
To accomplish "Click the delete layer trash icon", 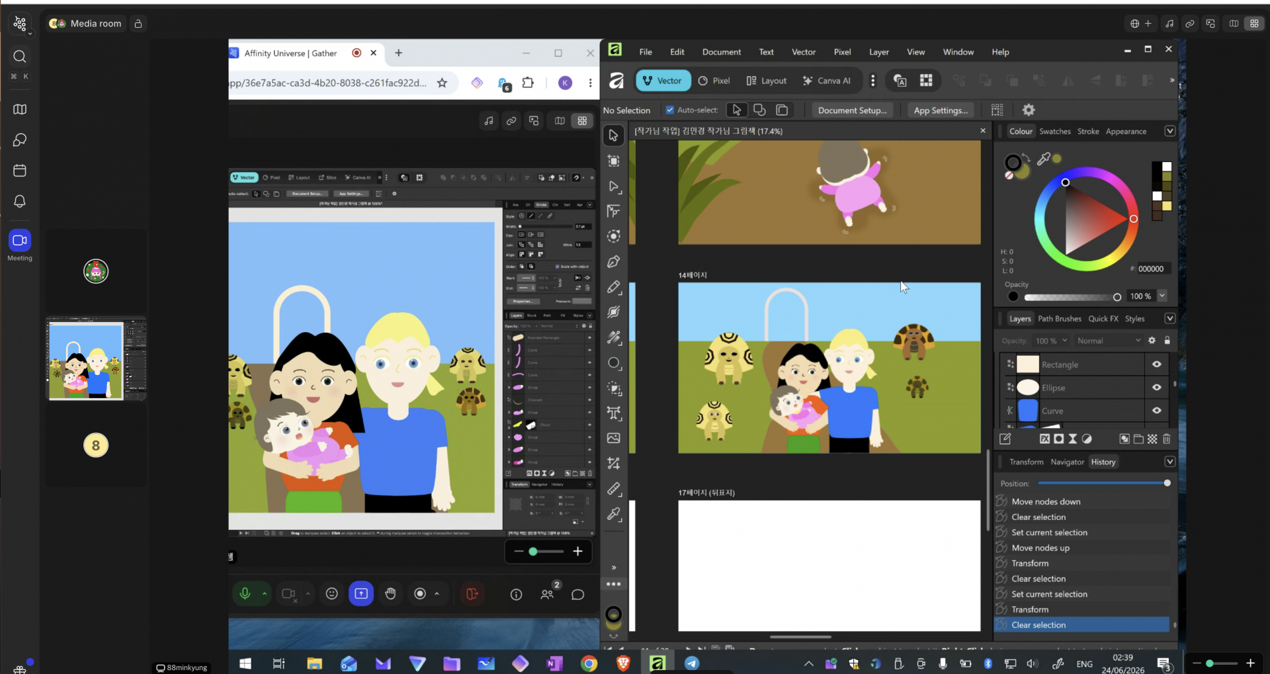I will tap(1166, 439).
